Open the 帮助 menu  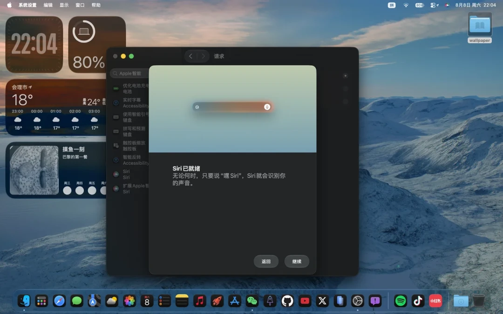tap(96, 5)
